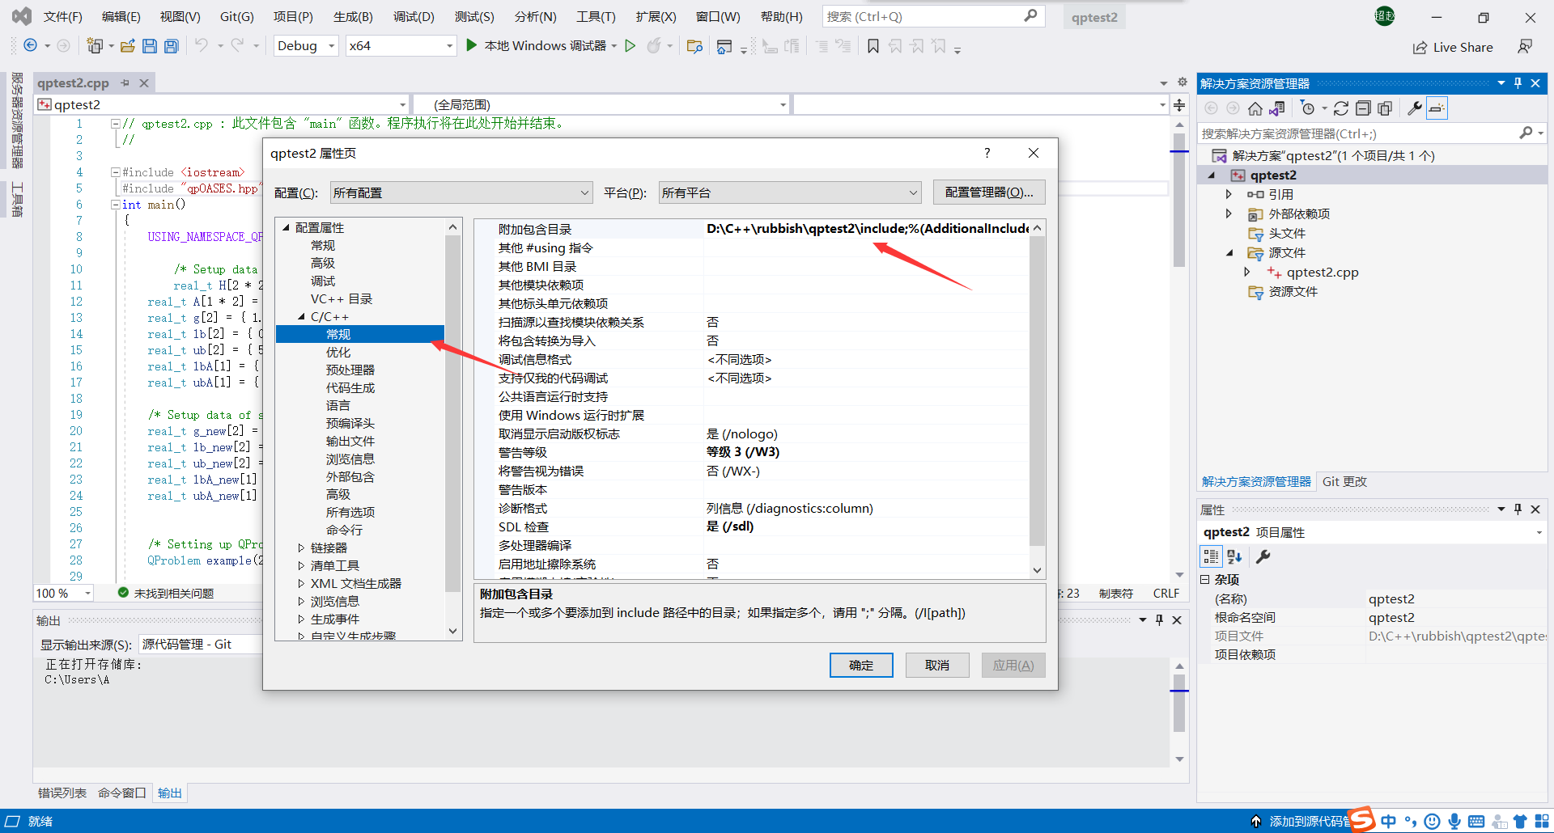Open the 文件(F) menu
The image size is (1554, 833).
coord(62,16)
